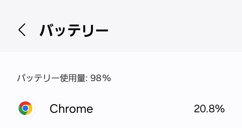Screen dimensions: 242x128
Task: Click the Chrome app icon
Action: 25,108
